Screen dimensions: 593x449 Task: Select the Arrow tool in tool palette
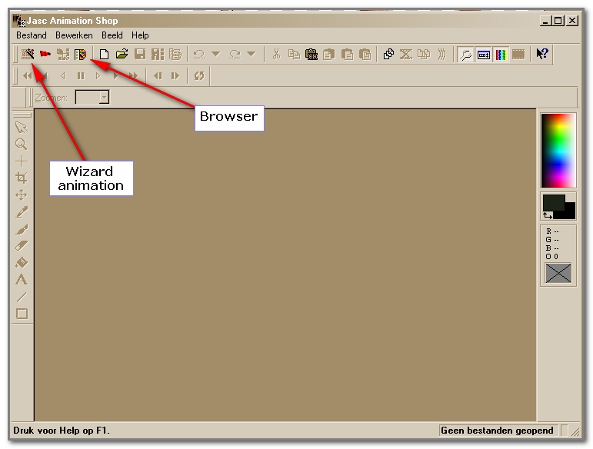(22, 128)
